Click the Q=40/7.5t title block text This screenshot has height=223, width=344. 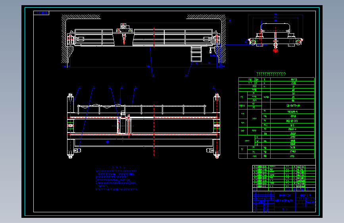point(285,195)
